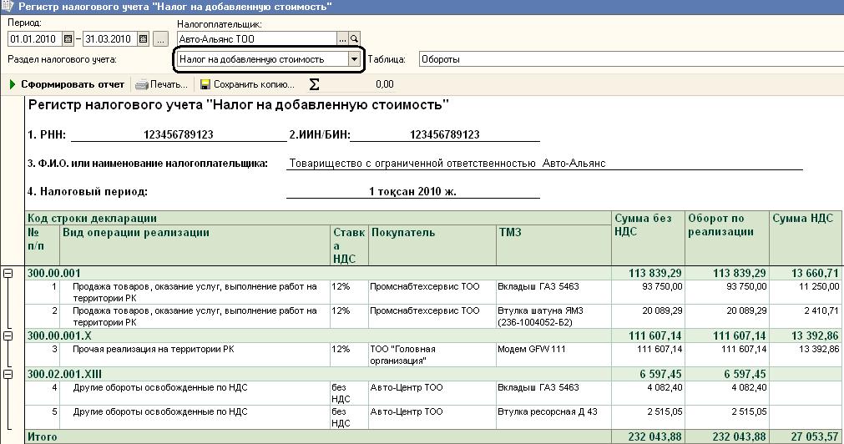Collapse the 300.00.001.X group

[9, 335]
